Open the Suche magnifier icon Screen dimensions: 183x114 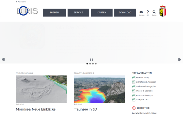click(x=154, y=12)
